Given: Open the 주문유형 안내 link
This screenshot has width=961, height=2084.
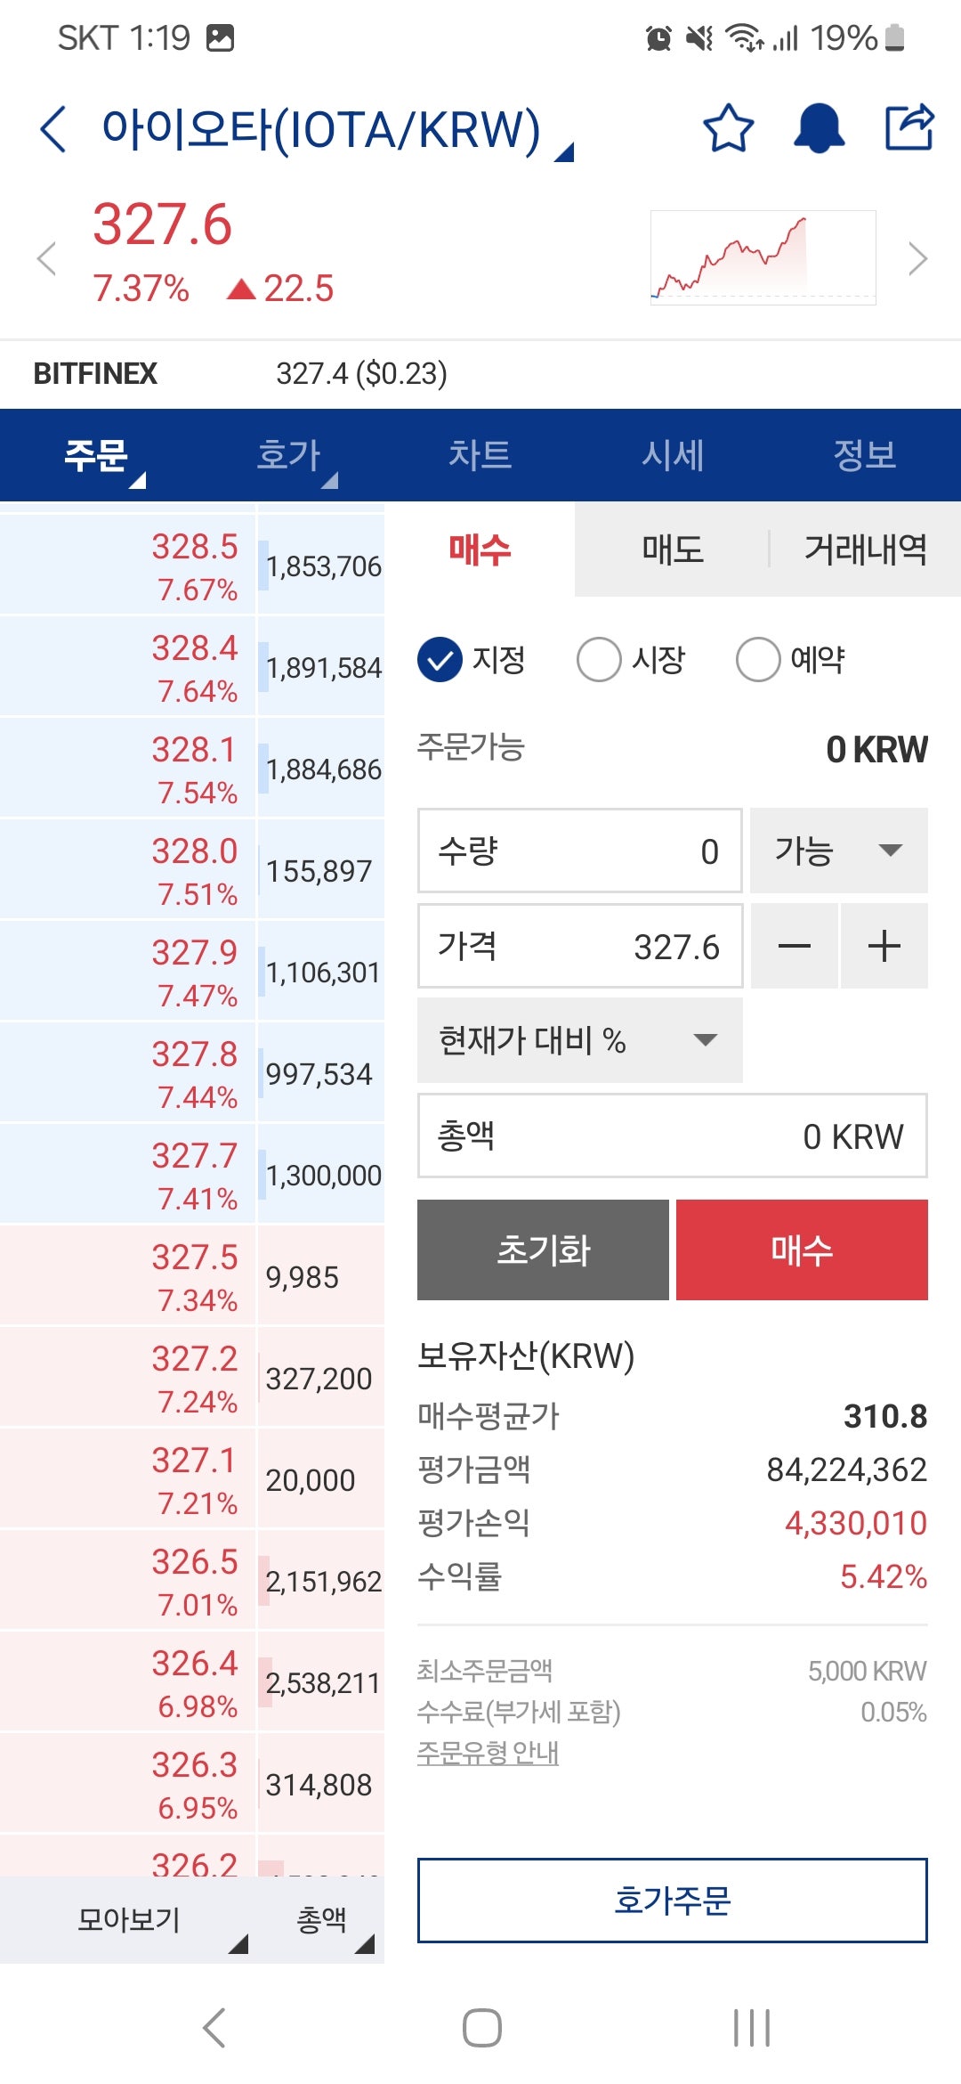Looking at the screenshot, I should (x=488, y=1753).
